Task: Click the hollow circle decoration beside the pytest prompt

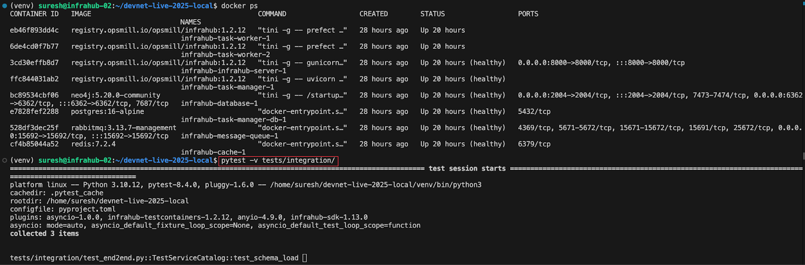Action: point(5,160)
